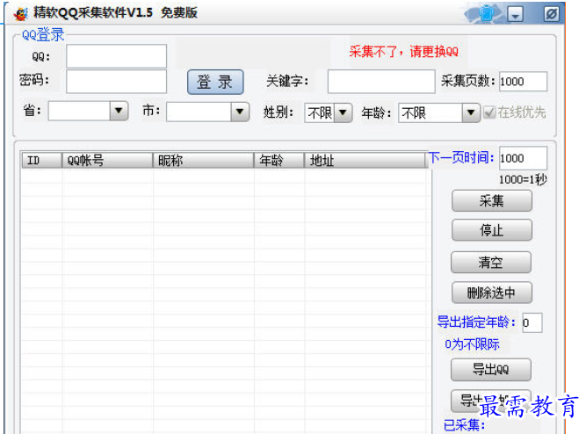Sort by the 地址 column header
The width and height of the screenshot is (586, 434).
(365, 161)
